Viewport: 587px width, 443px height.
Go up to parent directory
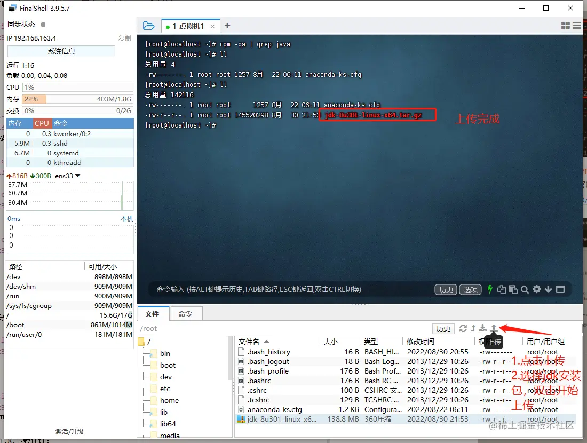[473, 328]
